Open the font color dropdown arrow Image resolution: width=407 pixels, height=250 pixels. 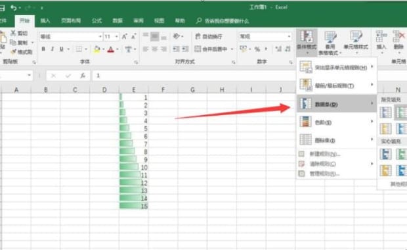[x=118, y=49]
